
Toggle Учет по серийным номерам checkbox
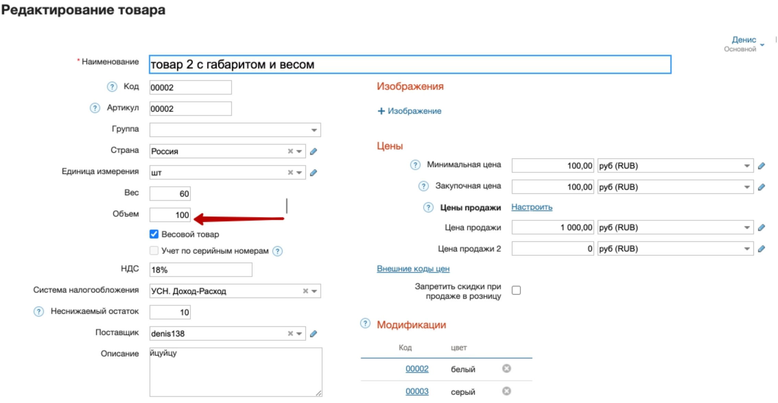tap(154, 251)
